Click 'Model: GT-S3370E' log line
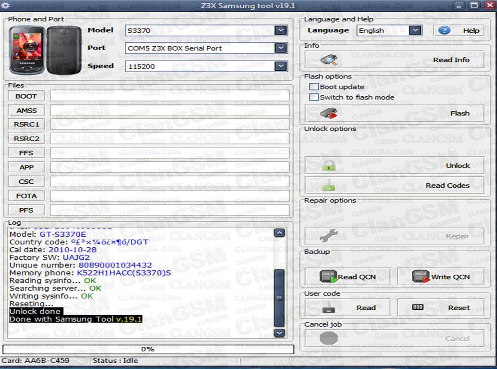Viewport: 497px width, 369px height. click(48, 234)
